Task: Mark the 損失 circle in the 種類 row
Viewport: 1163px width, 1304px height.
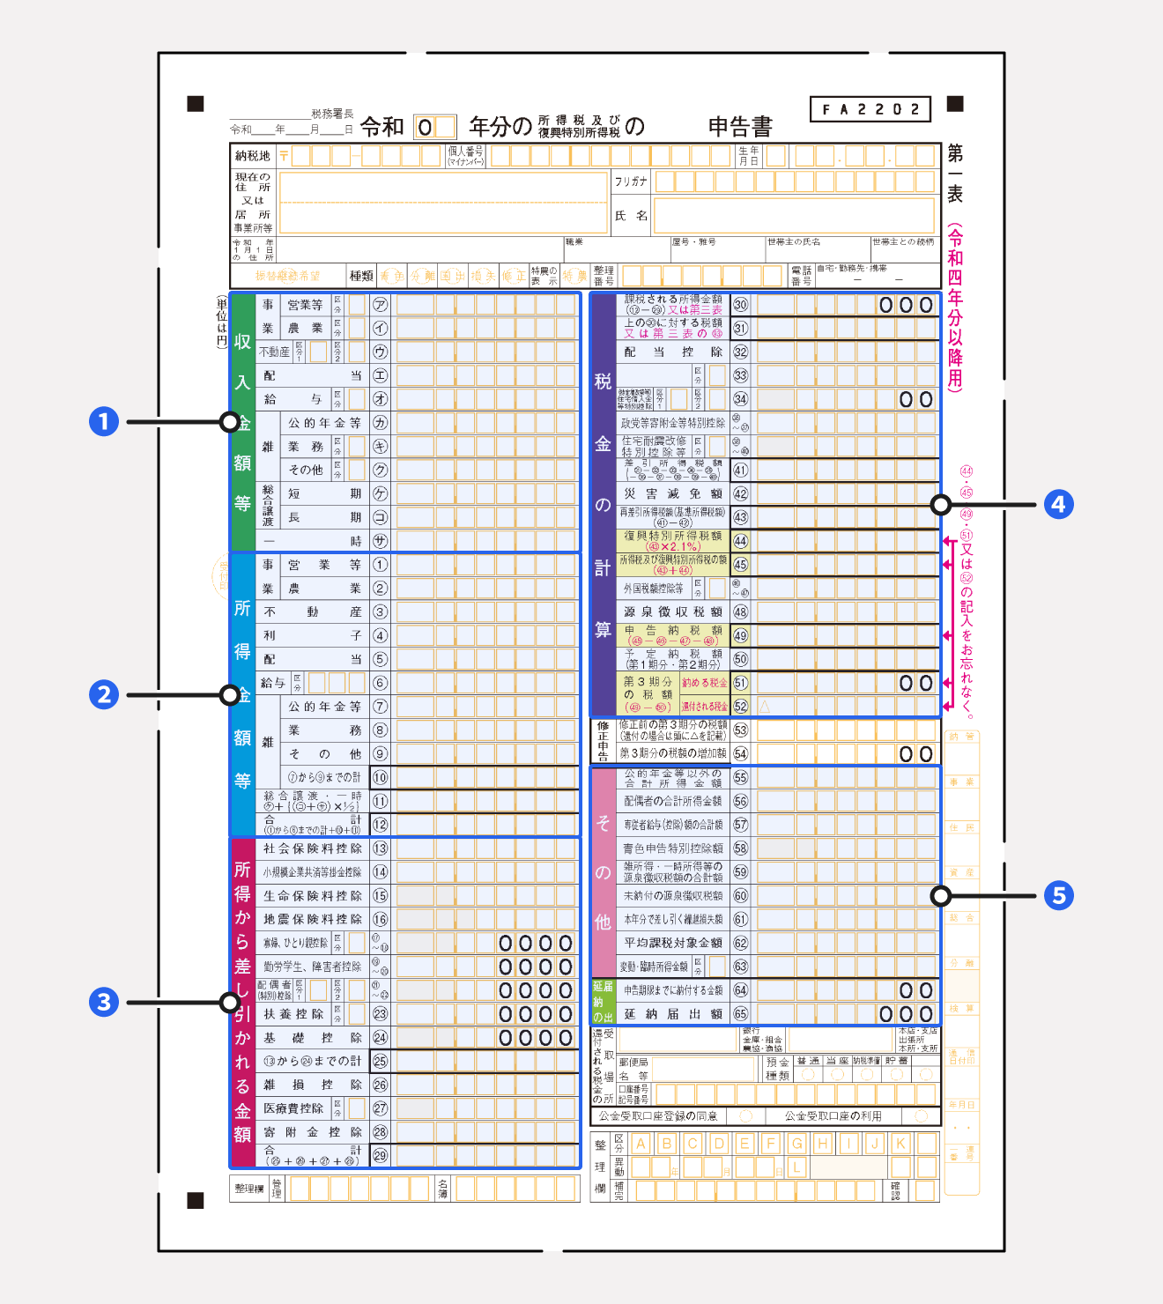Action: [x=482, y=276]
